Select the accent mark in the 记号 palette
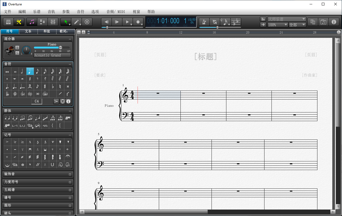The width and height of the screenshot is (342, 216). coord(7,142)
